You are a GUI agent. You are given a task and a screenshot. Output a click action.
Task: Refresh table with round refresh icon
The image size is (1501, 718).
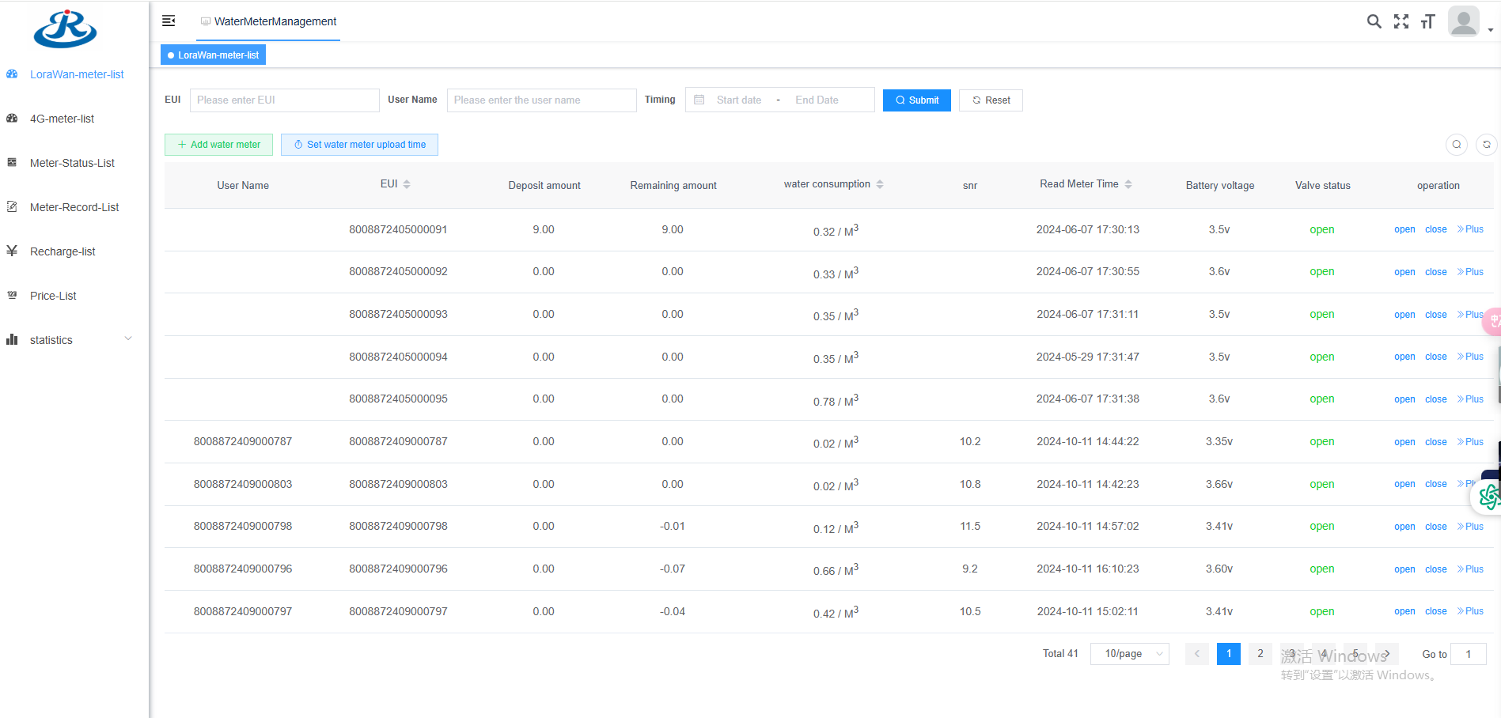point(1487,144)
